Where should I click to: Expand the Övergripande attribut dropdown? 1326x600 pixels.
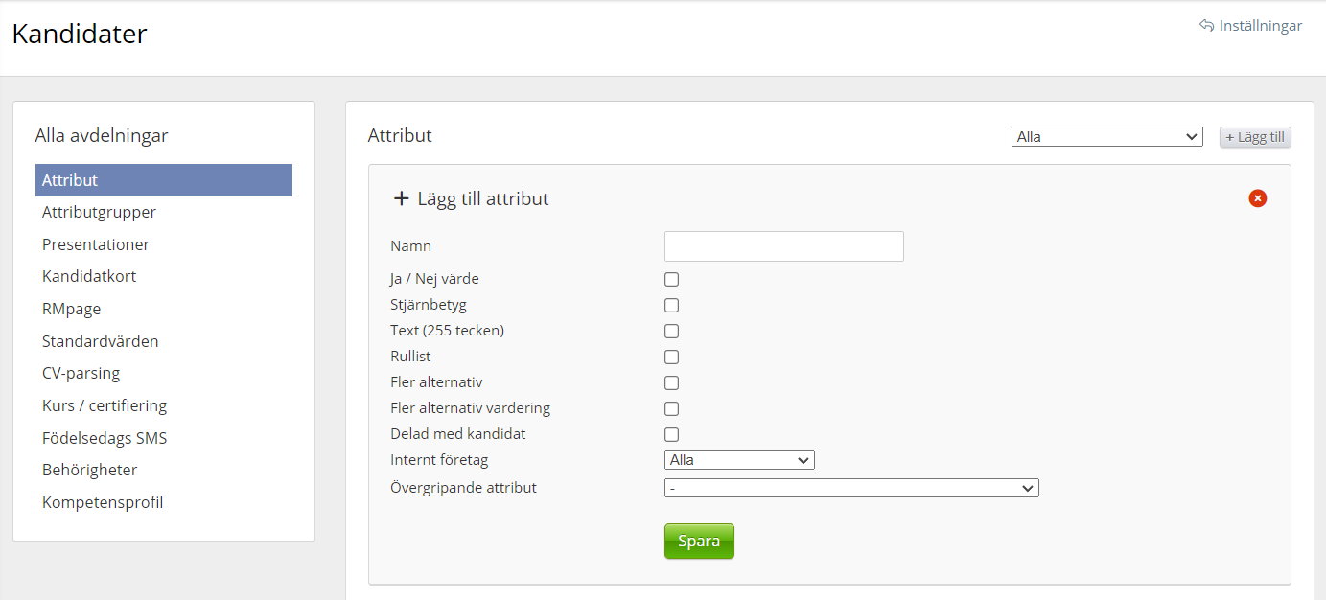point(851,489)
